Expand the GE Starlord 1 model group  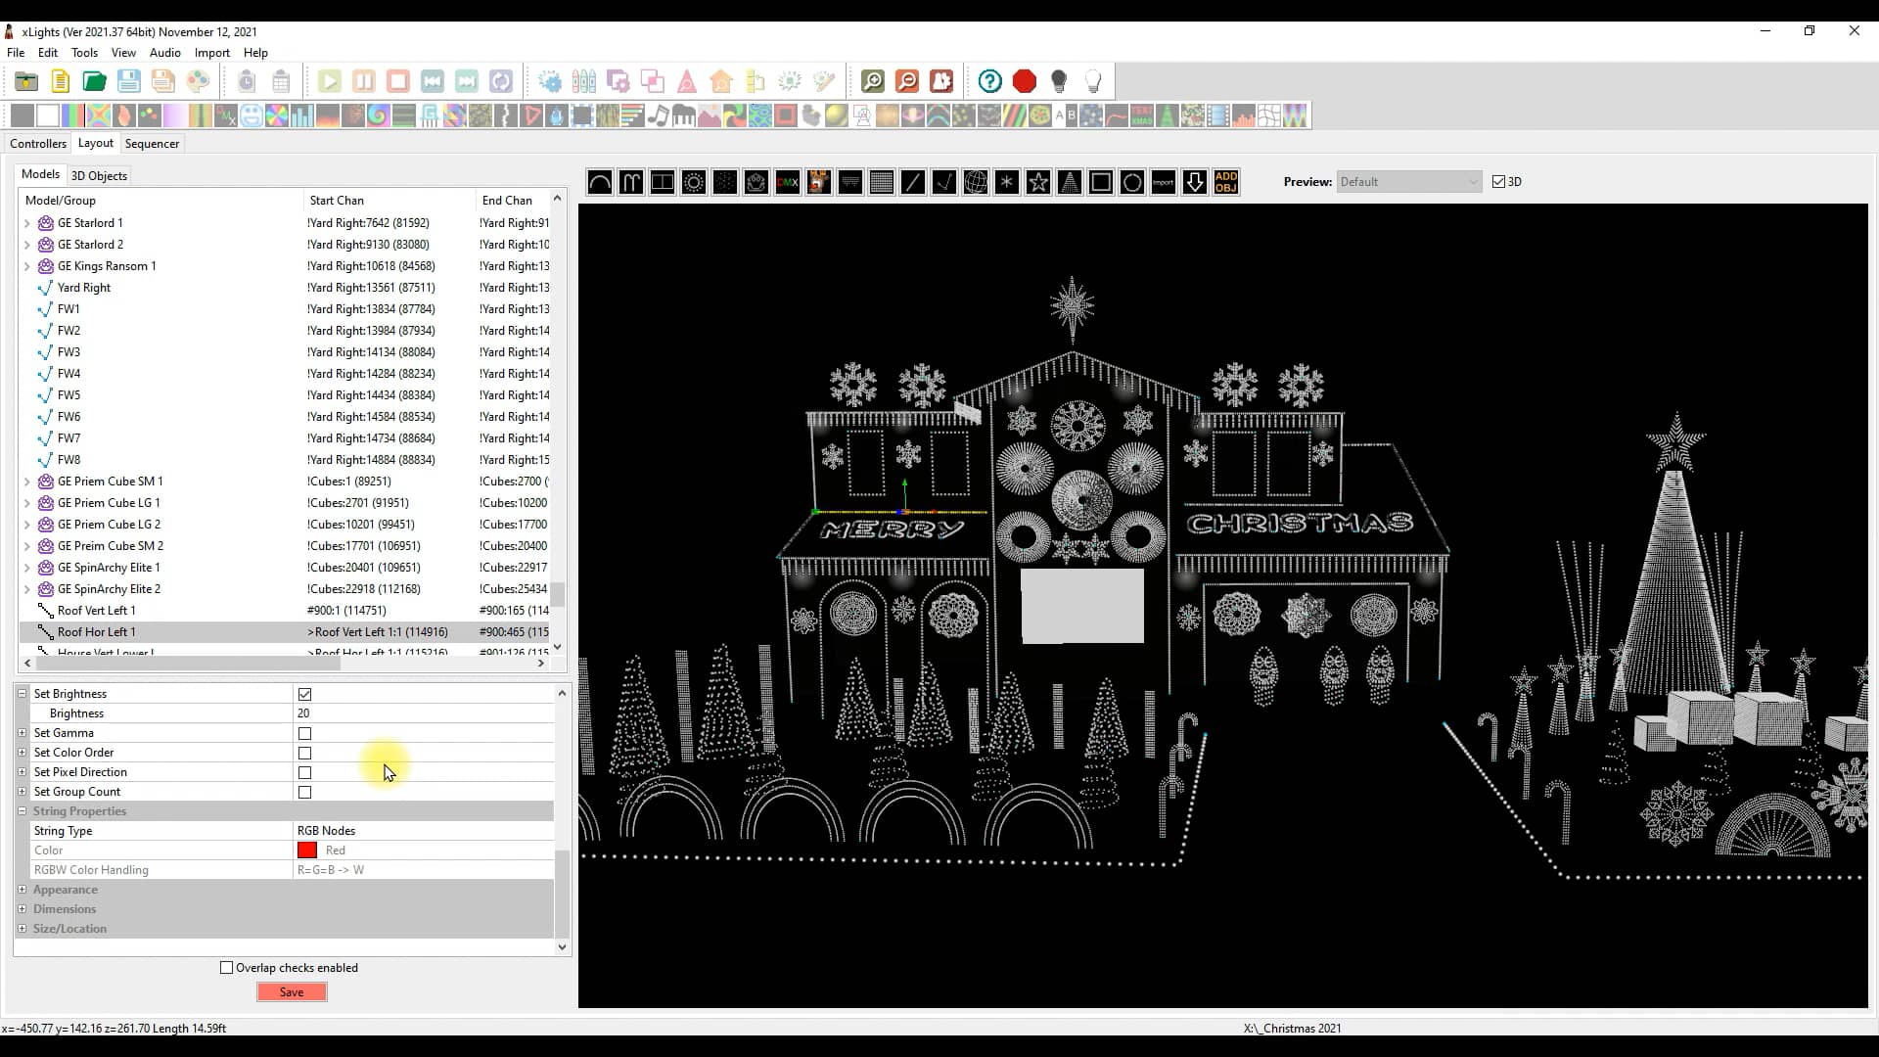(x=26, y=222)
